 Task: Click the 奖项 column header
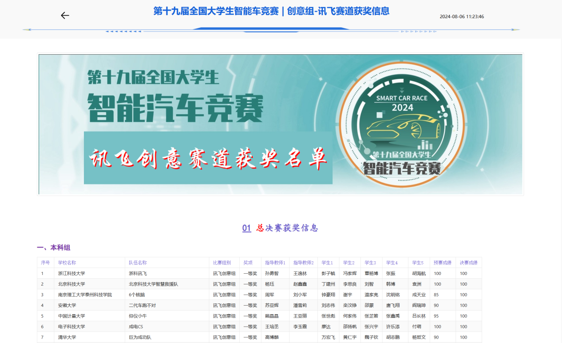248,263
